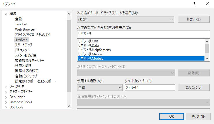This screenshot has width=214, height=124.
Task: Click the command search text field
Action: pos(144,34)
